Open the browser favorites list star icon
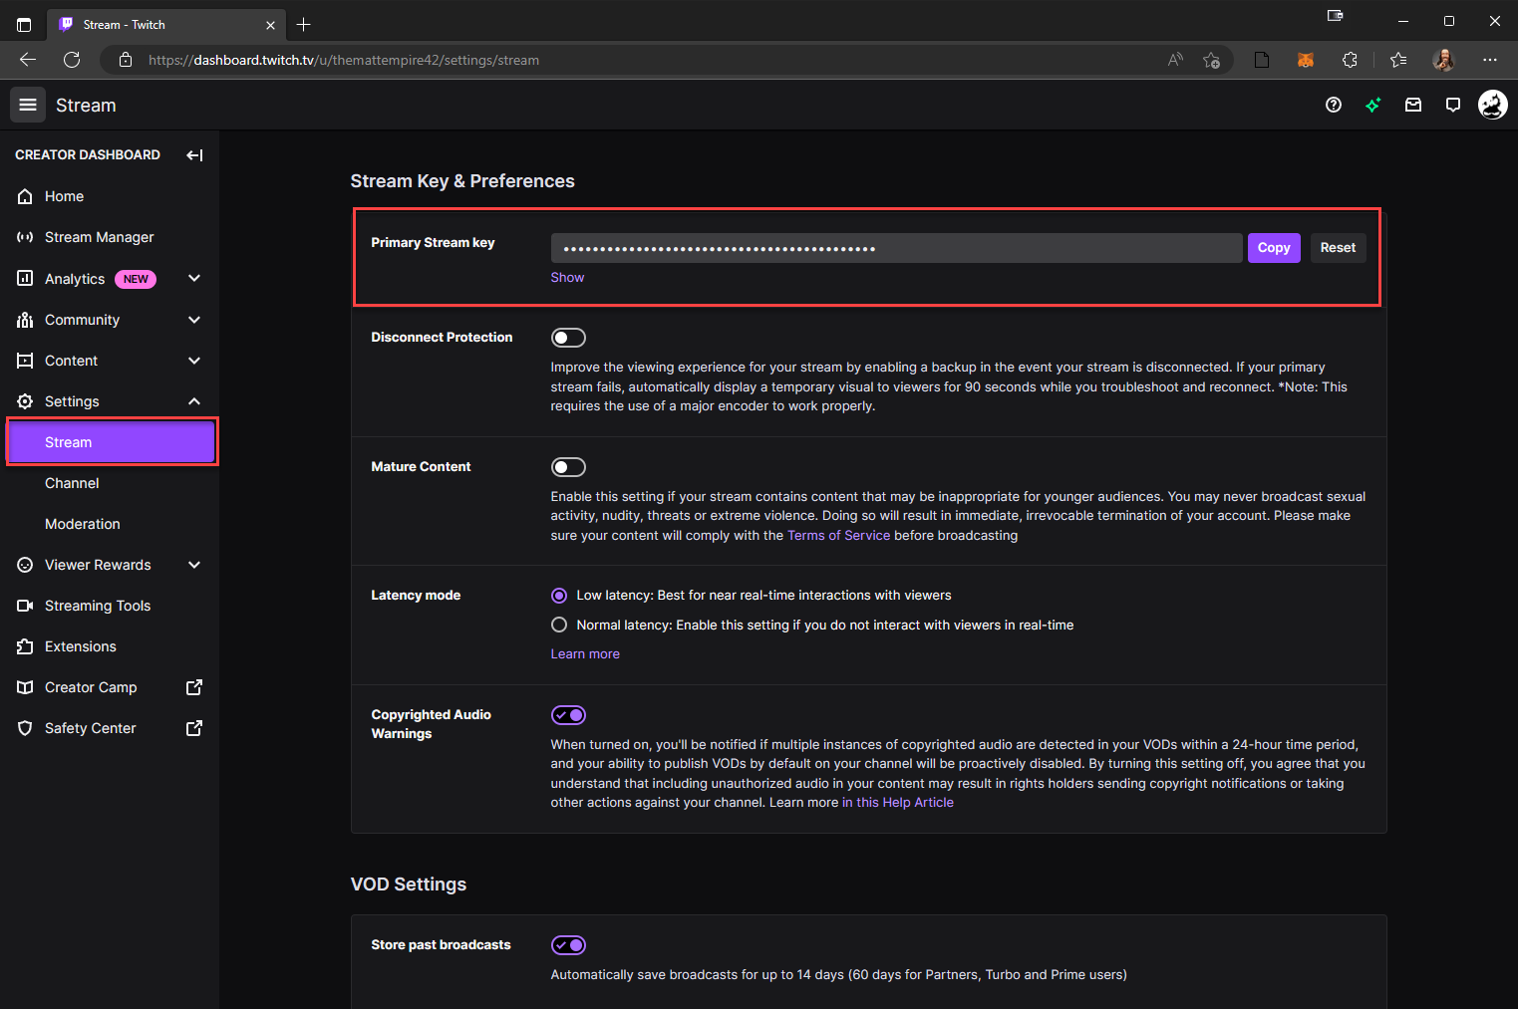 point(1398,60)
